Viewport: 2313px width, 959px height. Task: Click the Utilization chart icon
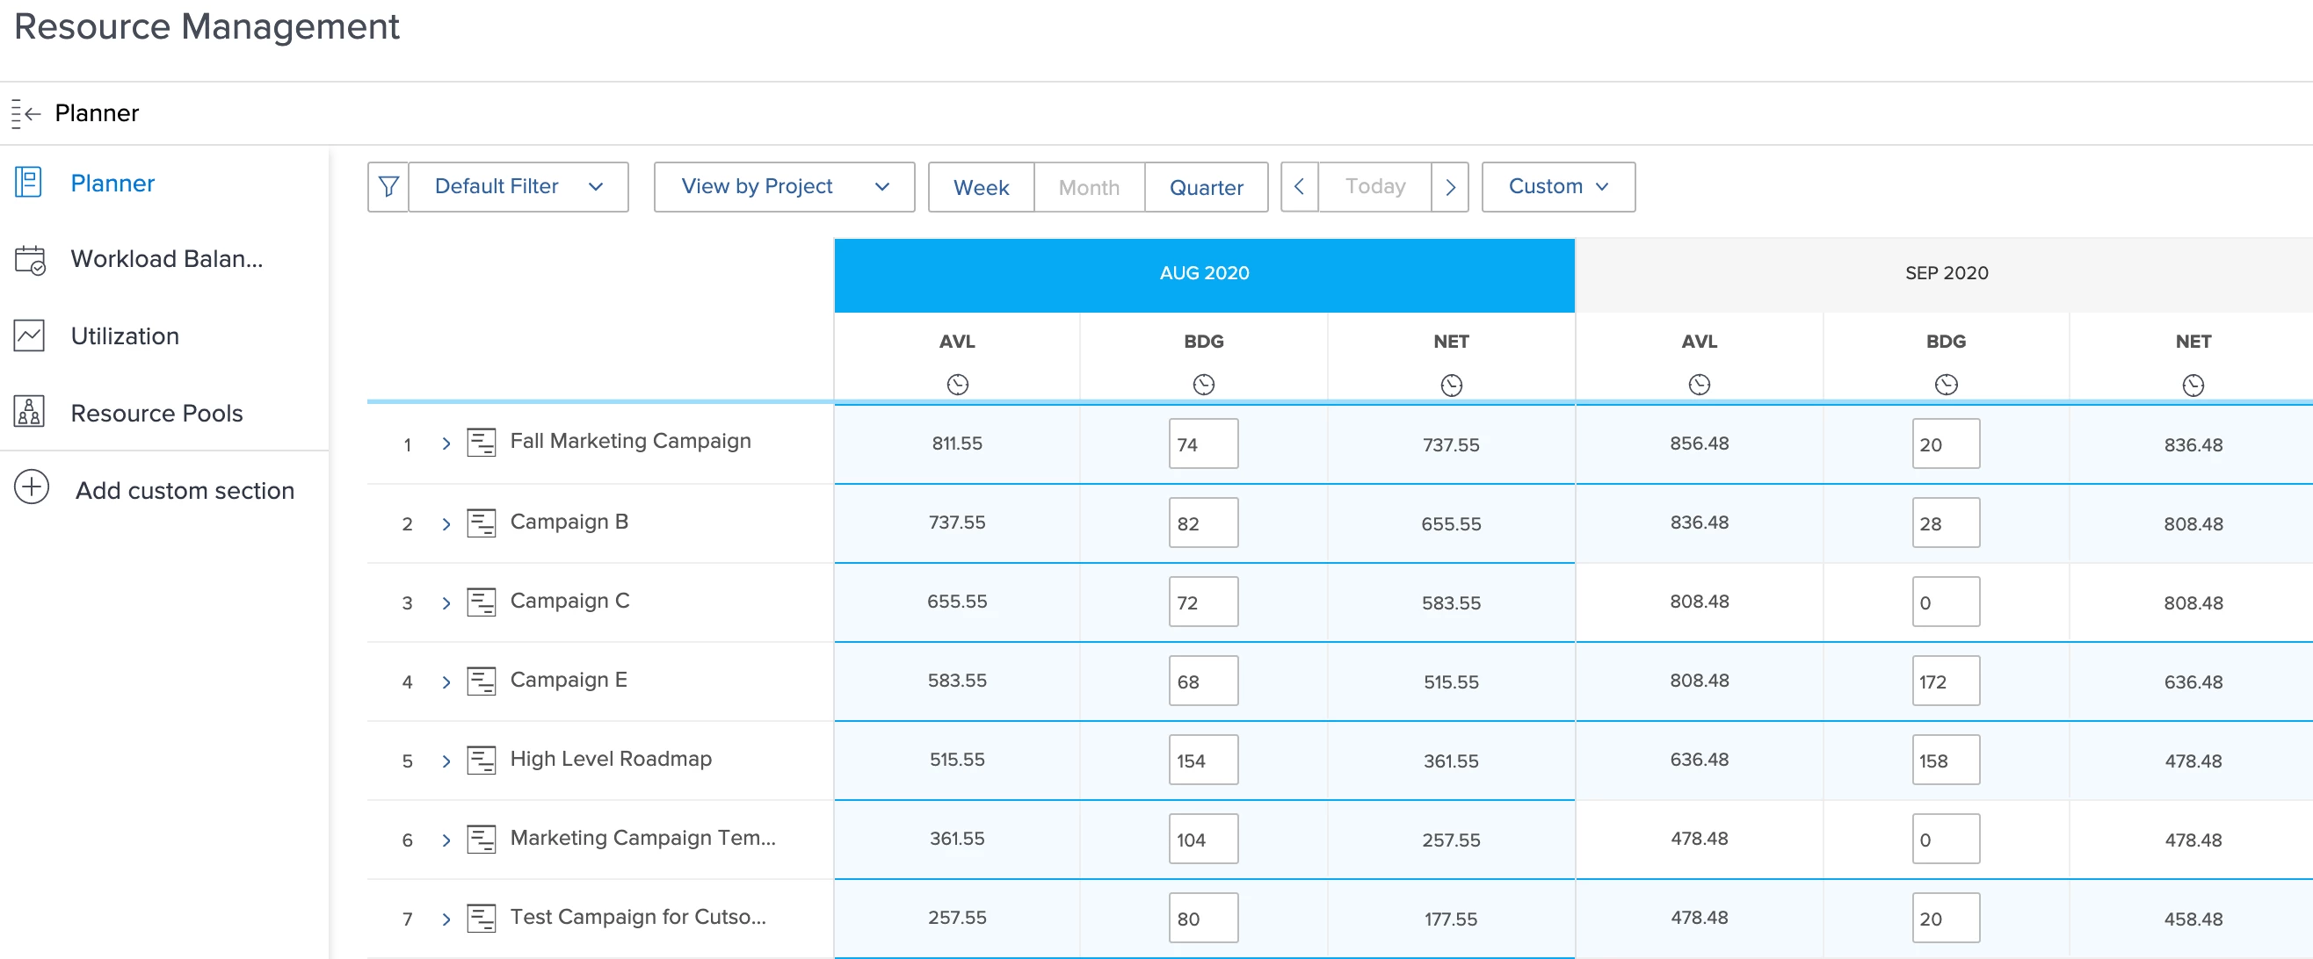30,336
